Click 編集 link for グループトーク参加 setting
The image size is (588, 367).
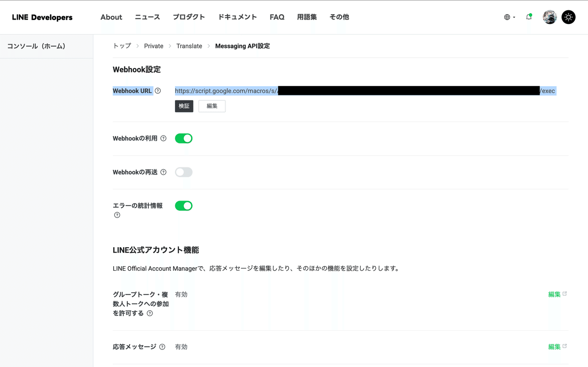tap(558, 294)
